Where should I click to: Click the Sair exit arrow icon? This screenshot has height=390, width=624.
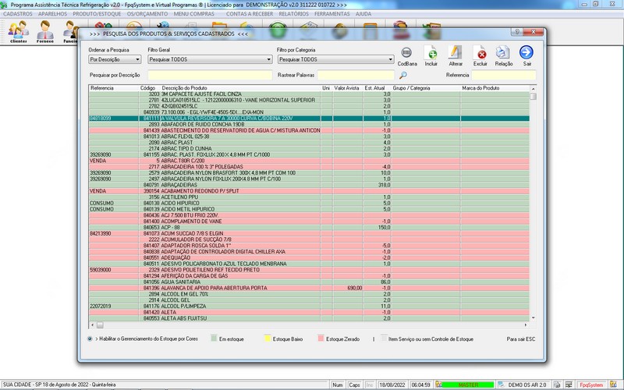click(x=527, y=53)
